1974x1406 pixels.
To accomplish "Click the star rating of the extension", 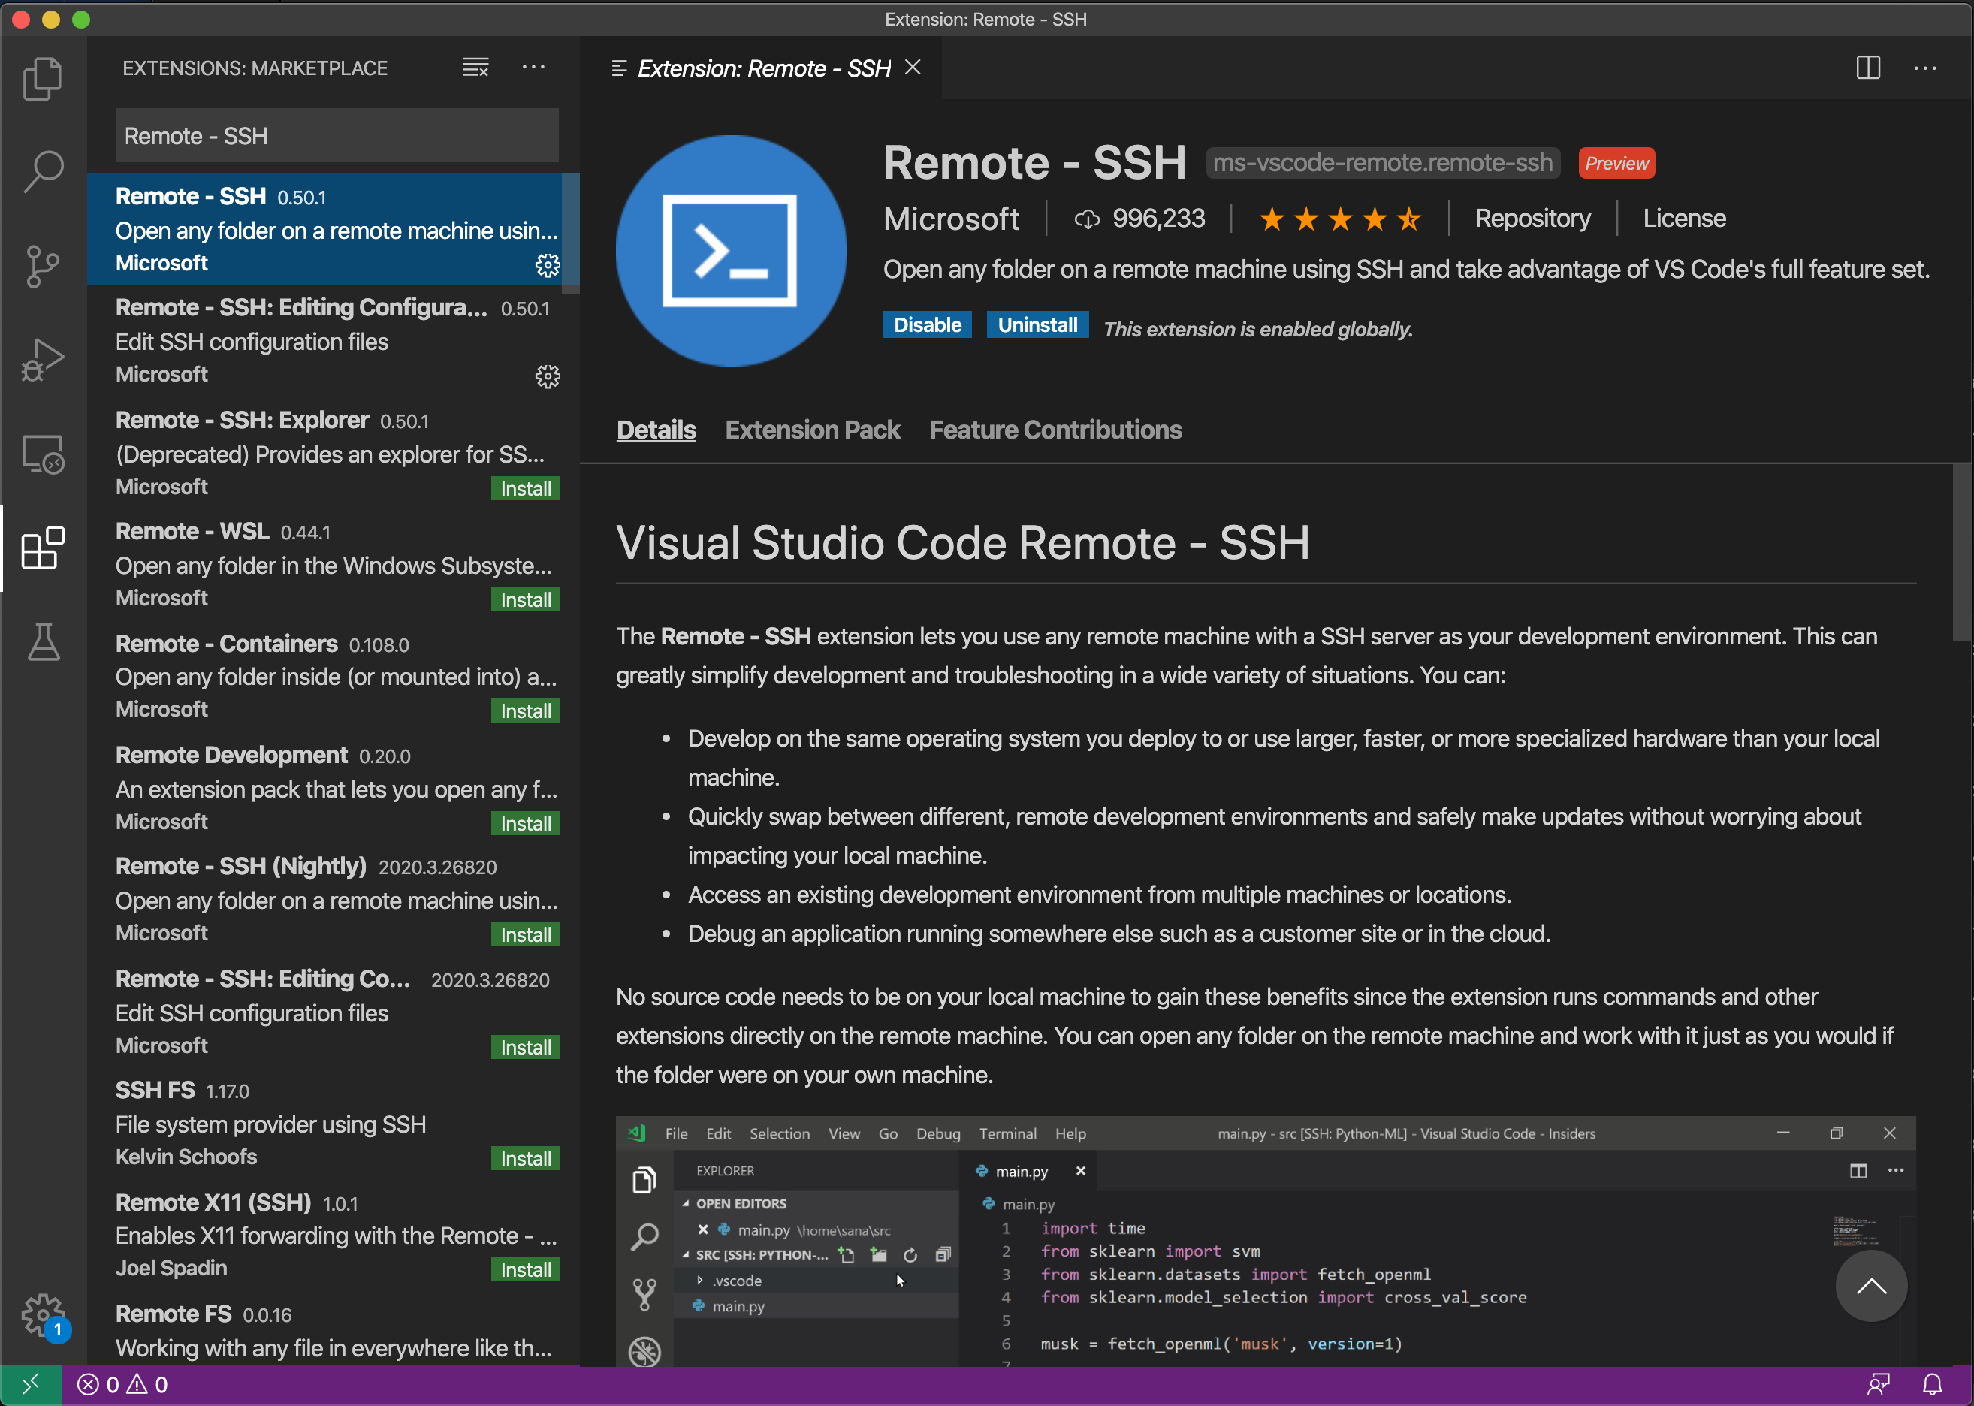I will point(1339,219).
